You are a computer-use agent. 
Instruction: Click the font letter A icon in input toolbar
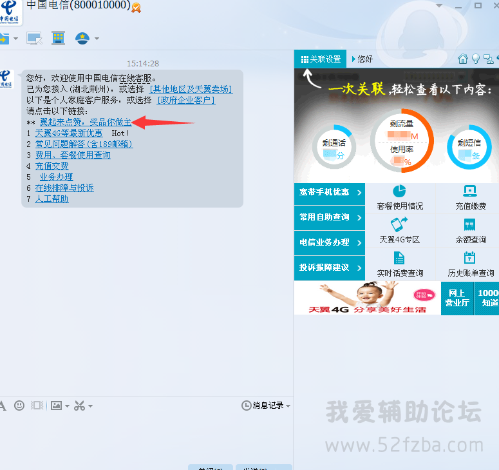3,406
